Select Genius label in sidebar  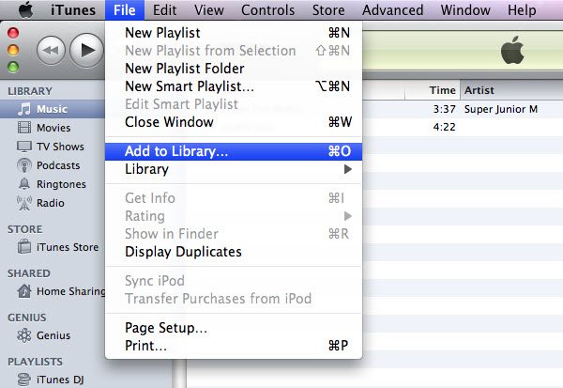coord(53,335)
